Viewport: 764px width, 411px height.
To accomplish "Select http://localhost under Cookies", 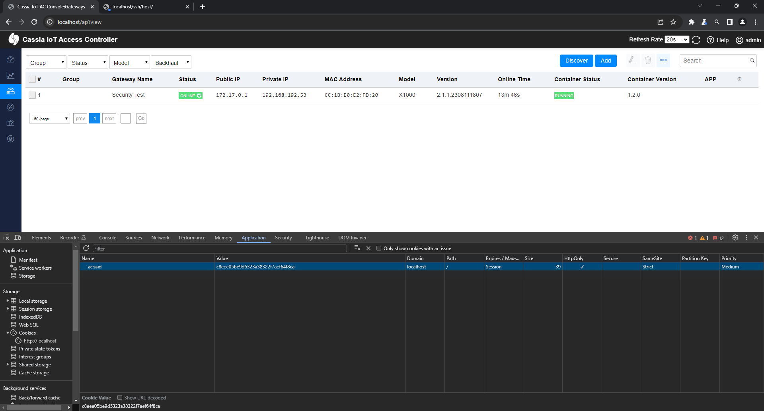I will (40, 341).
